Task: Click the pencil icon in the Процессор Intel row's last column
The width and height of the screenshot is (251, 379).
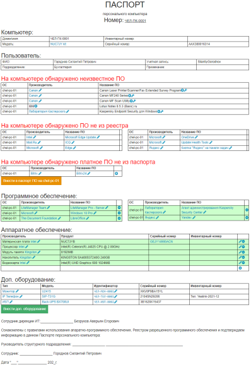Action: (240, 247)
